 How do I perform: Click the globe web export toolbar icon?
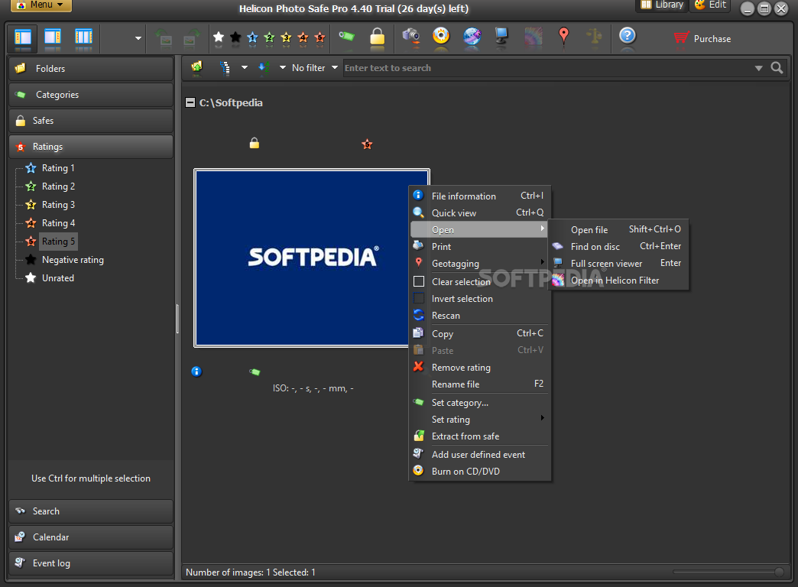pyautogui.click(x=472, y=36)
